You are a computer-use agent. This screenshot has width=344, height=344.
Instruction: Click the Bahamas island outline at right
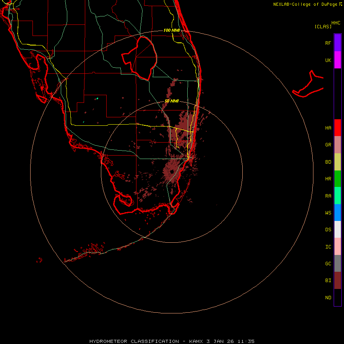tap(308, 84)
